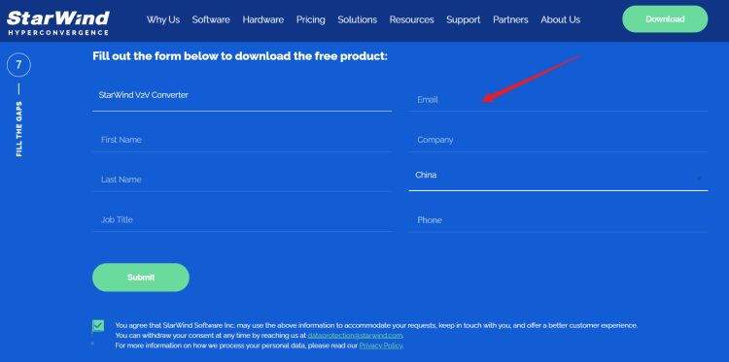Screen dimensions: 729x362
Task: Open the Support menu
Action: [x=463, y=19]
